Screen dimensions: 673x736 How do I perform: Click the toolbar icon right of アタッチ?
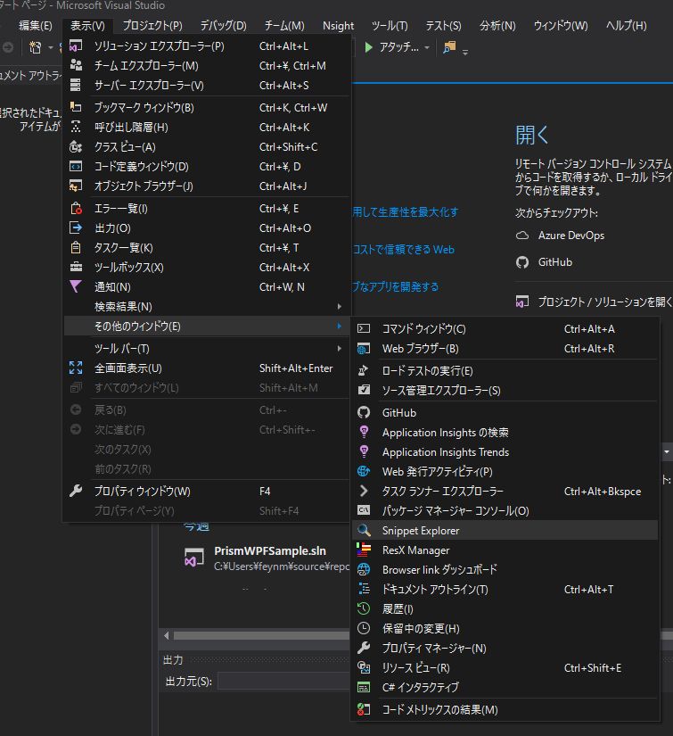coord(449,47)
